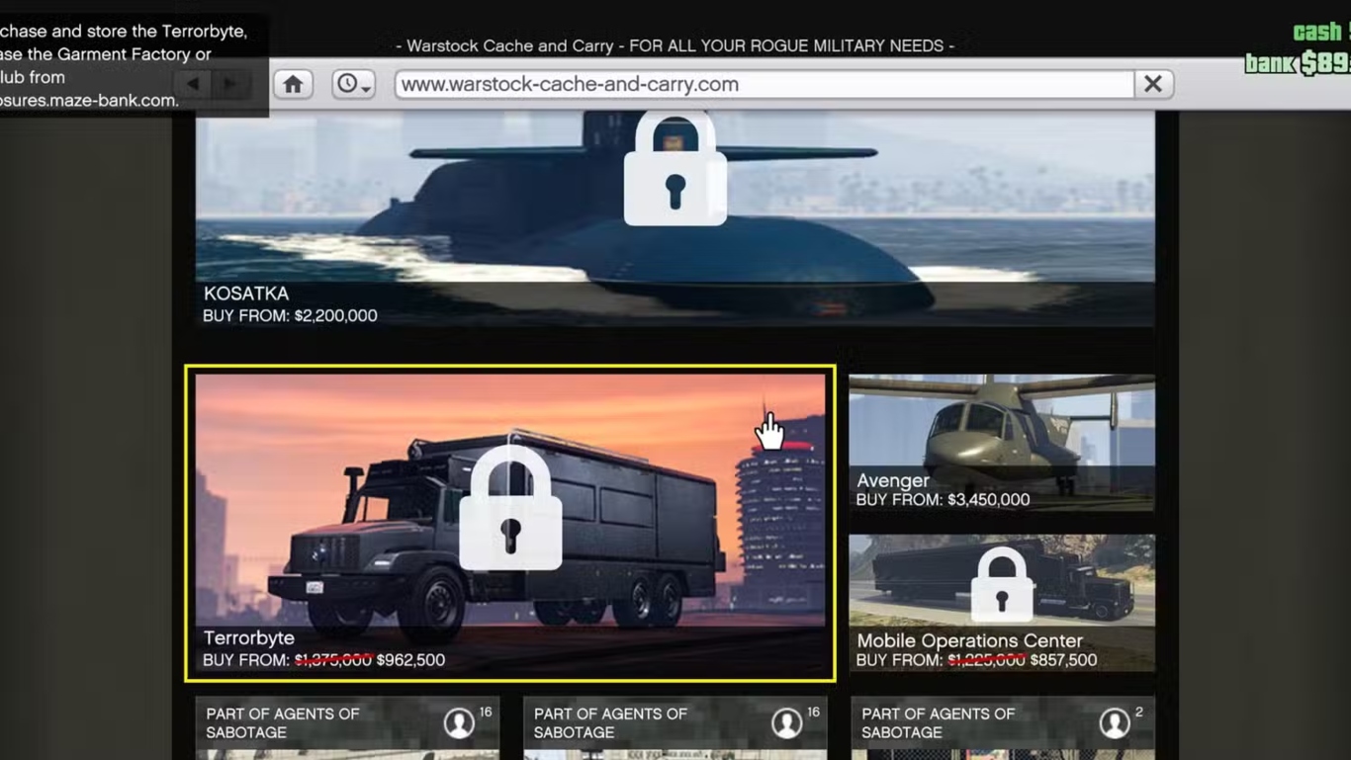
Task: Click the Warstock Cache and Carry page title
Action: click(675, 45)
